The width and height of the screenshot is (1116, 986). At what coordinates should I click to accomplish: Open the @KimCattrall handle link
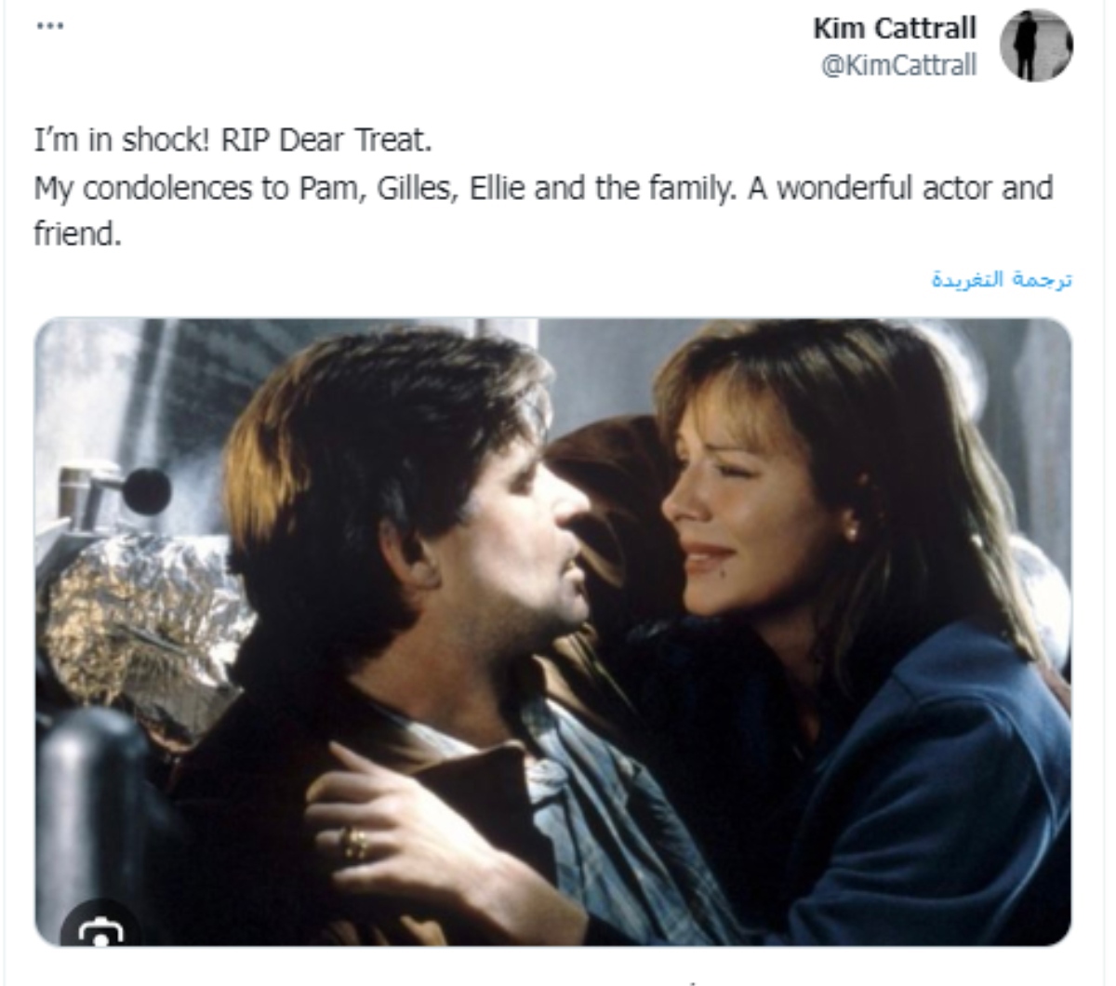coord(898,64)
